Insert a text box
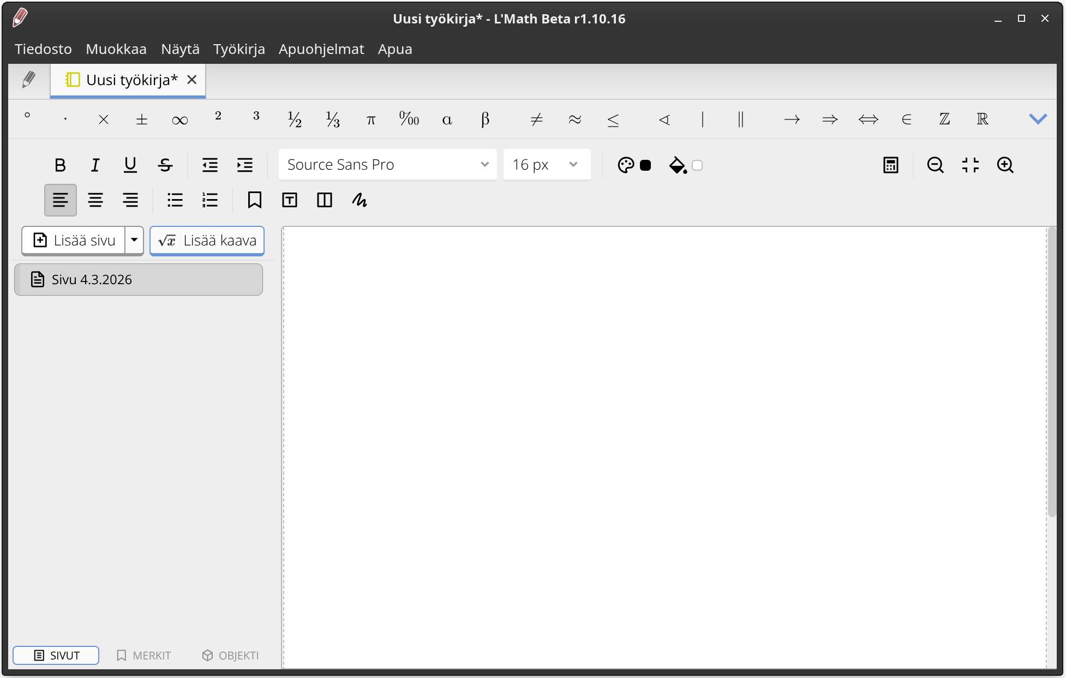This screenshot has height=678, width=1066. pos(289,200)
